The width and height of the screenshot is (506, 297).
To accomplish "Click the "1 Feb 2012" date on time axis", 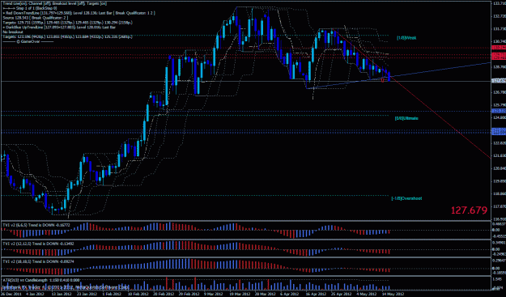I will pos(113,294).
